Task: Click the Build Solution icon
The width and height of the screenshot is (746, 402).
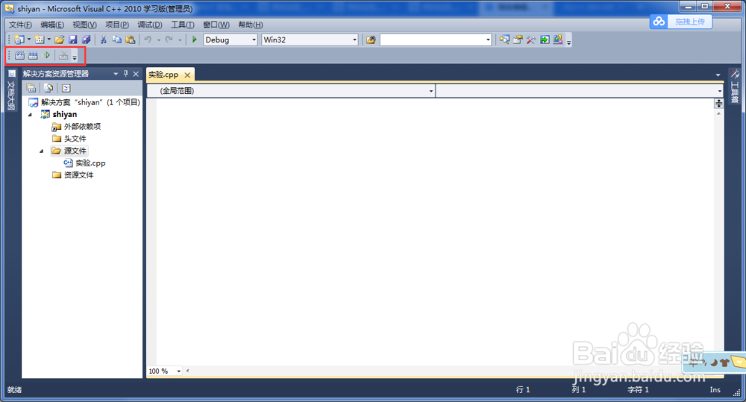Action: [x=33, y=55]
